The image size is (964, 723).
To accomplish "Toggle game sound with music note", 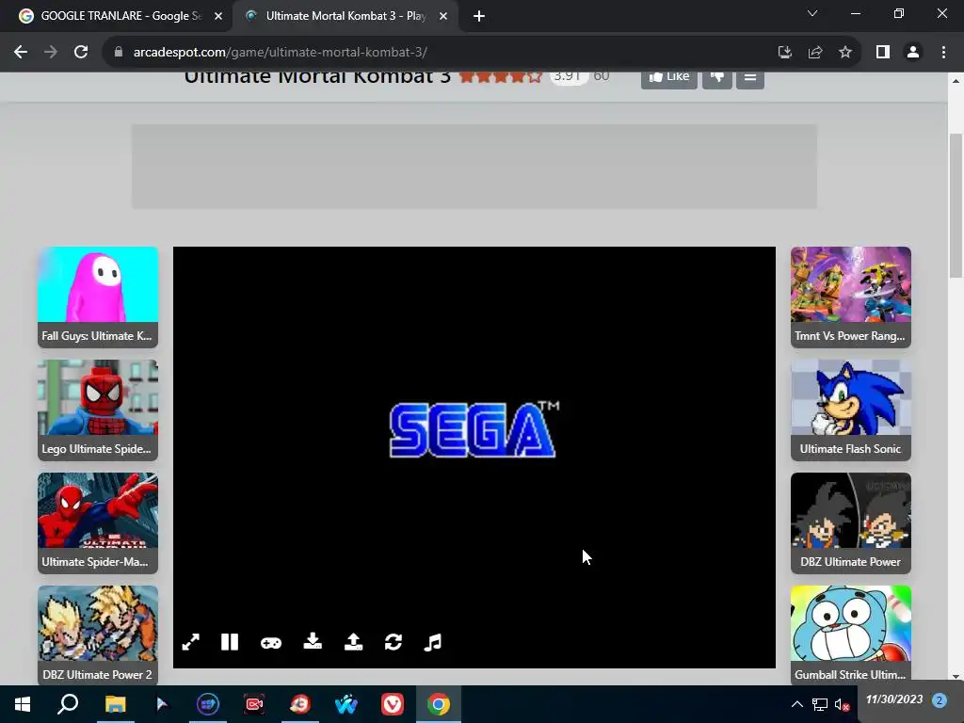I will click(433, 642).
